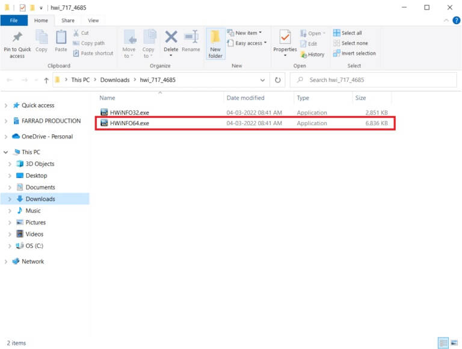The width and height of the screenshot is (462, 349).
Task: Open the Delete dropdown arrow
Action: [171, 55]
